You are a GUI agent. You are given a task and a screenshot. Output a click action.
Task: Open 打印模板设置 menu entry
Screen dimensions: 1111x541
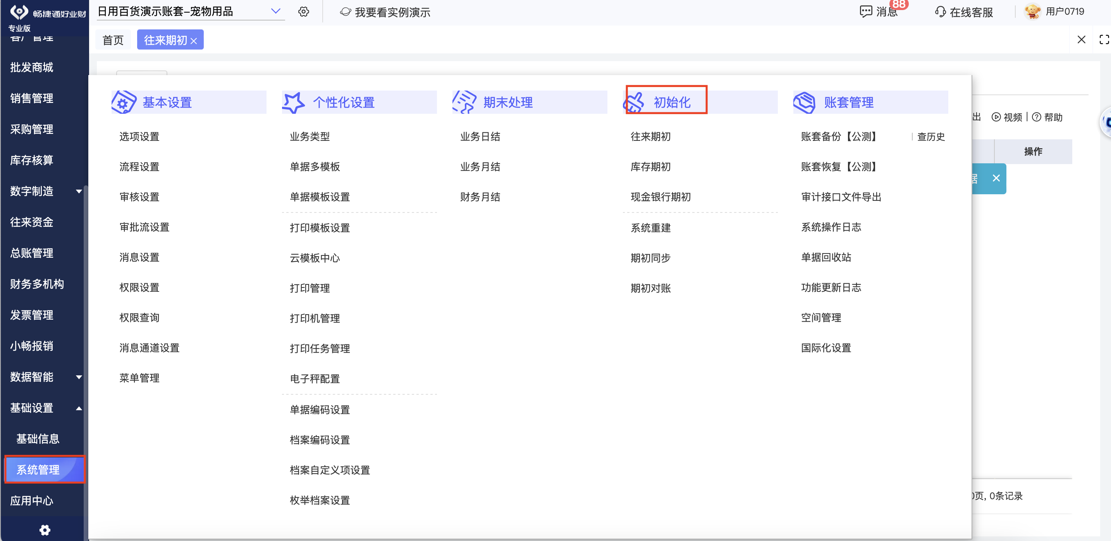pyautogui.click(x=320, y=228)
